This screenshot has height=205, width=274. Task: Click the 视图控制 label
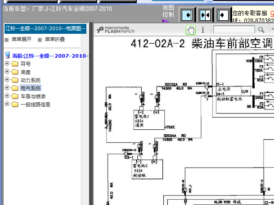click(168, 11)
